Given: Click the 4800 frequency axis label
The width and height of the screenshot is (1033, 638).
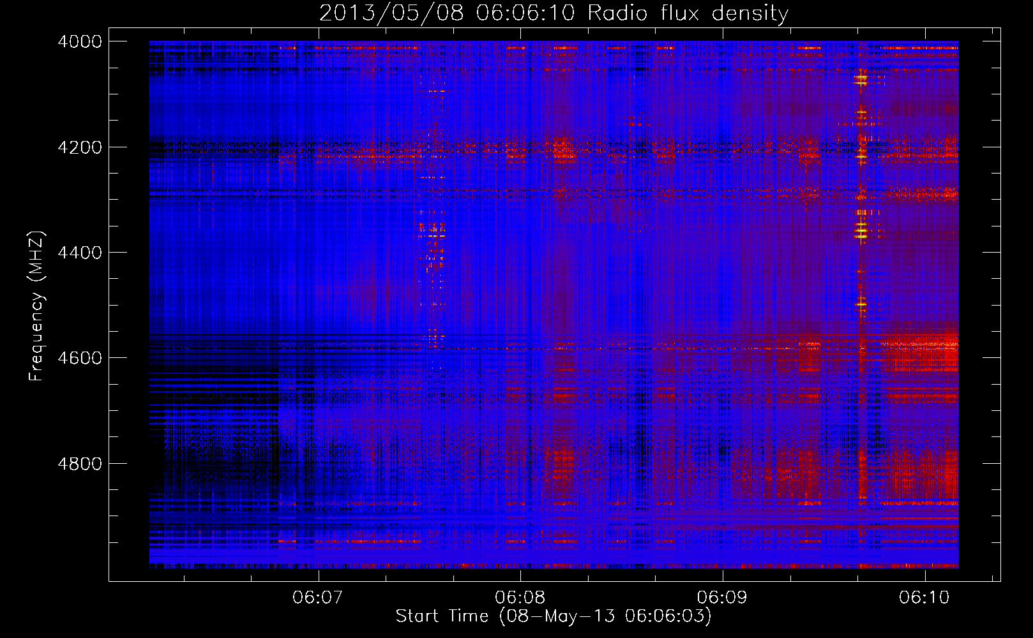Looking at the screenshot, I should (x=80, y=463).
